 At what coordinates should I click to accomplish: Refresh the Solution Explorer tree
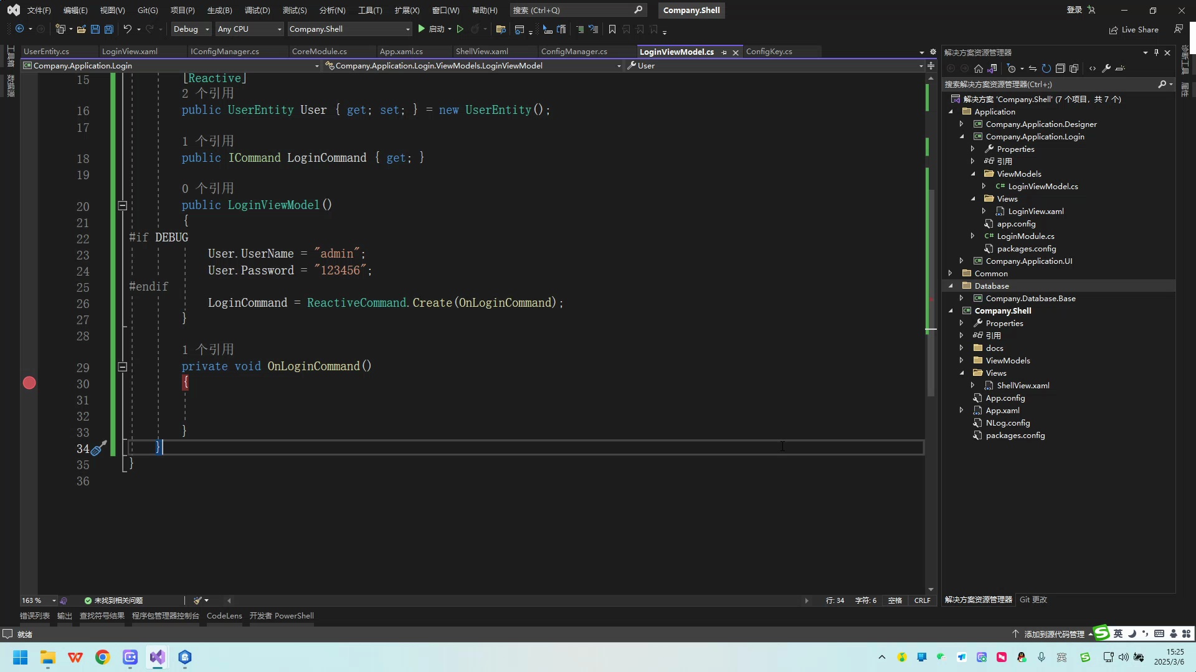tap(1047, 68)
